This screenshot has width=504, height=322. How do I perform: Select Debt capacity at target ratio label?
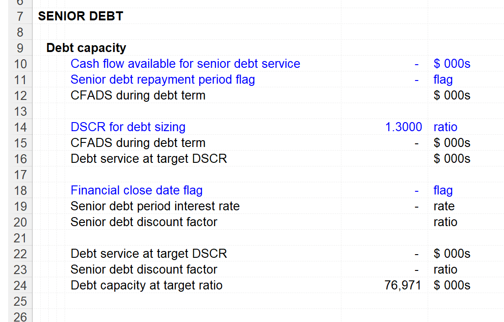click(x=146, y=285)
